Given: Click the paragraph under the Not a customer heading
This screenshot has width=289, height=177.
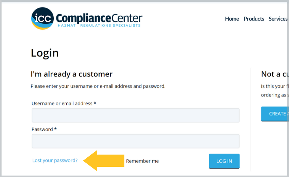Looking at the screenshot, I should [x=274, y=91].
